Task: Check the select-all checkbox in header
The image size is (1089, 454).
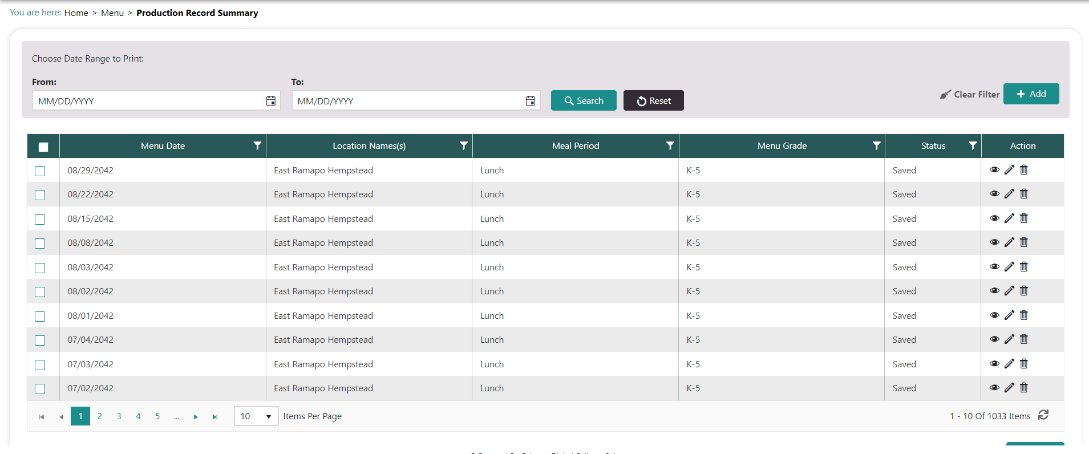Action: pyautogui.click(x=43, y=147)
